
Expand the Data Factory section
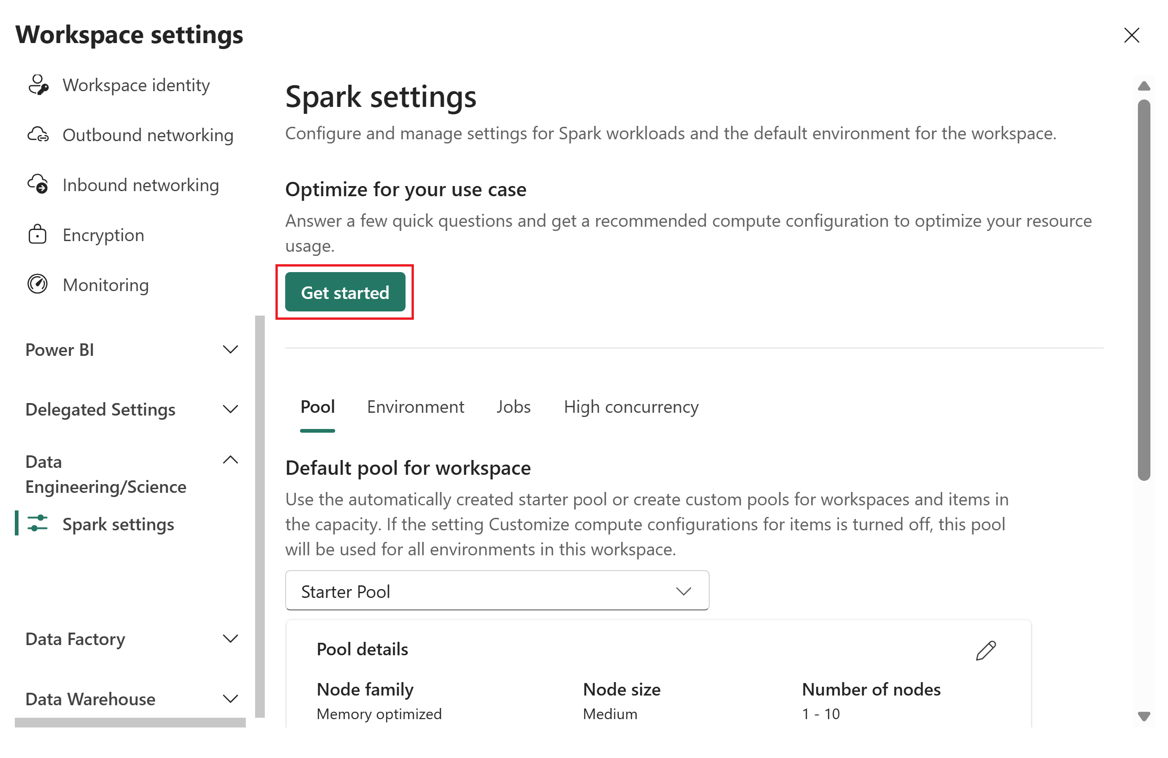click(230, 639)
